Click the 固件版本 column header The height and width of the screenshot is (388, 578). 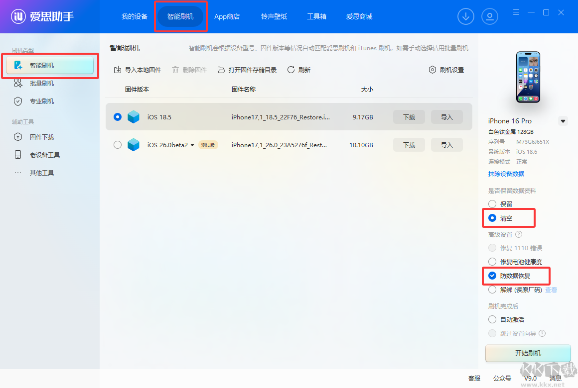click(137, 90)
